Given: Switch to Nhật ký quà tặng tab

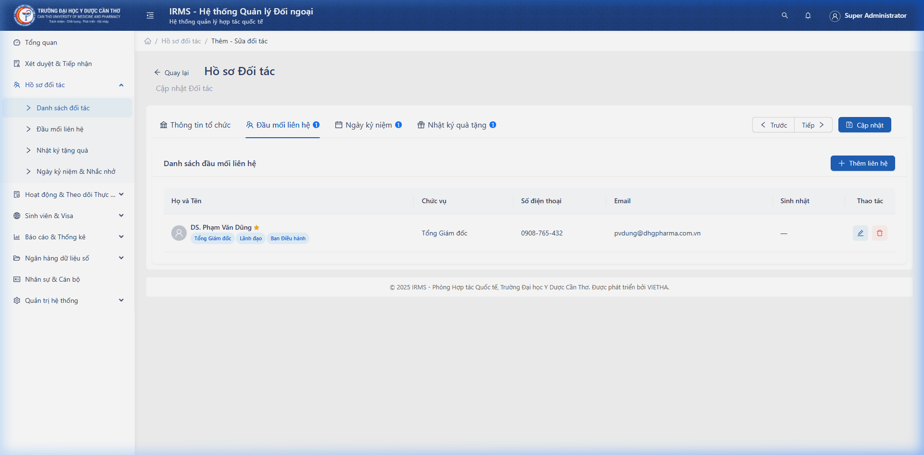Looking at the screenshot, I should point(456,125).
